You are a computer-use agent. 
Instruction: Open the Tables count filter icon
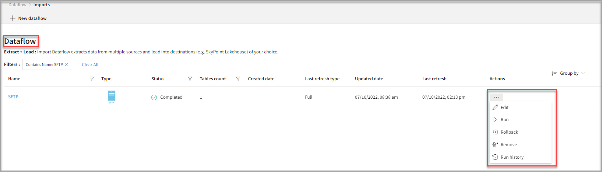(x=238, y=79)
